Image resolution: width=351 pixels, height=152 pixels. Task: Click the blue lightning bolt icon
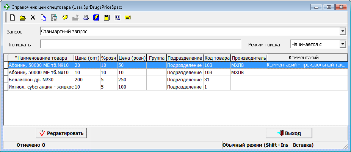96,17
